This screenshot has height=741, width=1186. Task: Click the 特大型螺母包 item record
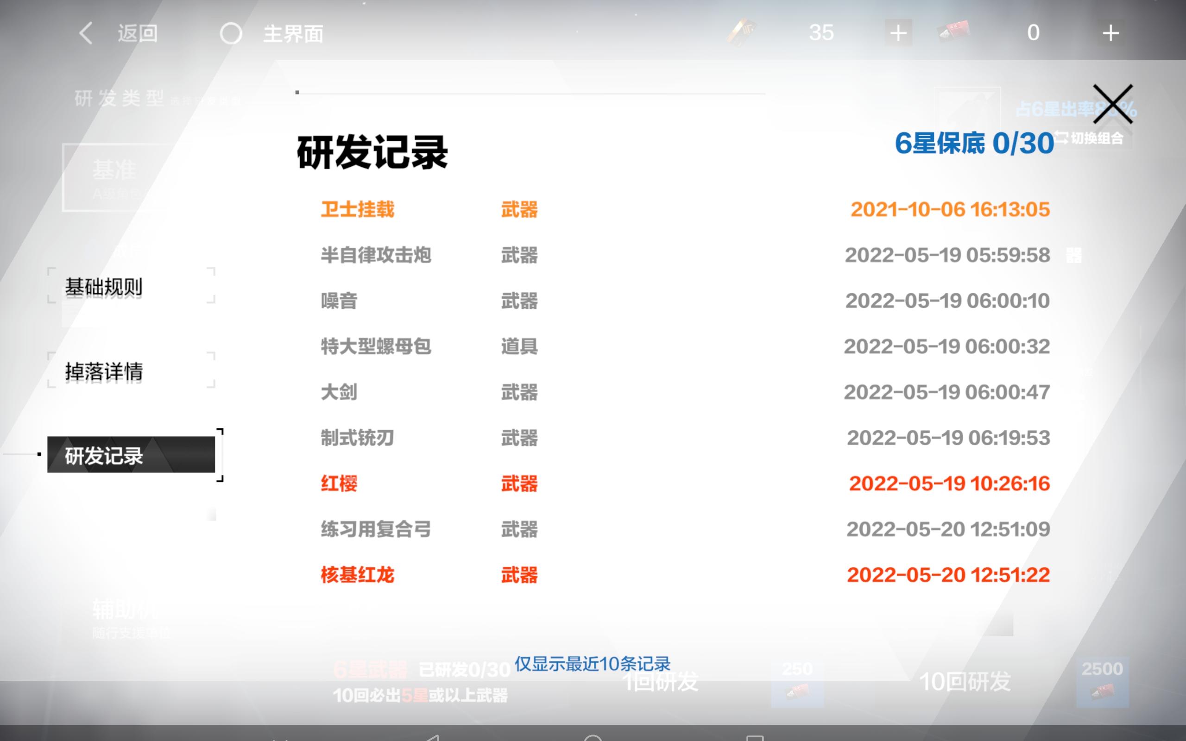tap(376, 347)
